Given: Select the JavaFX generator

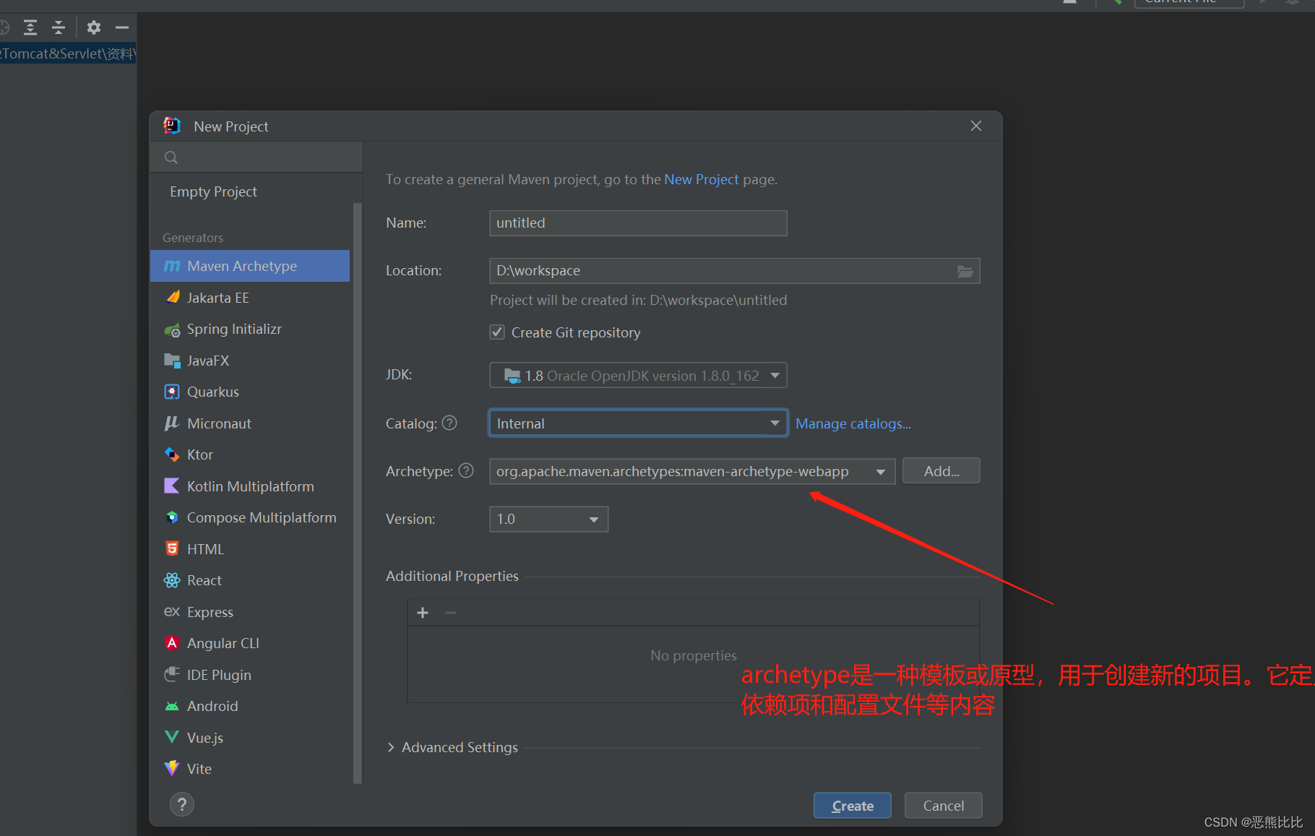Looking at the screenshot, I should [x=250, y=361].
